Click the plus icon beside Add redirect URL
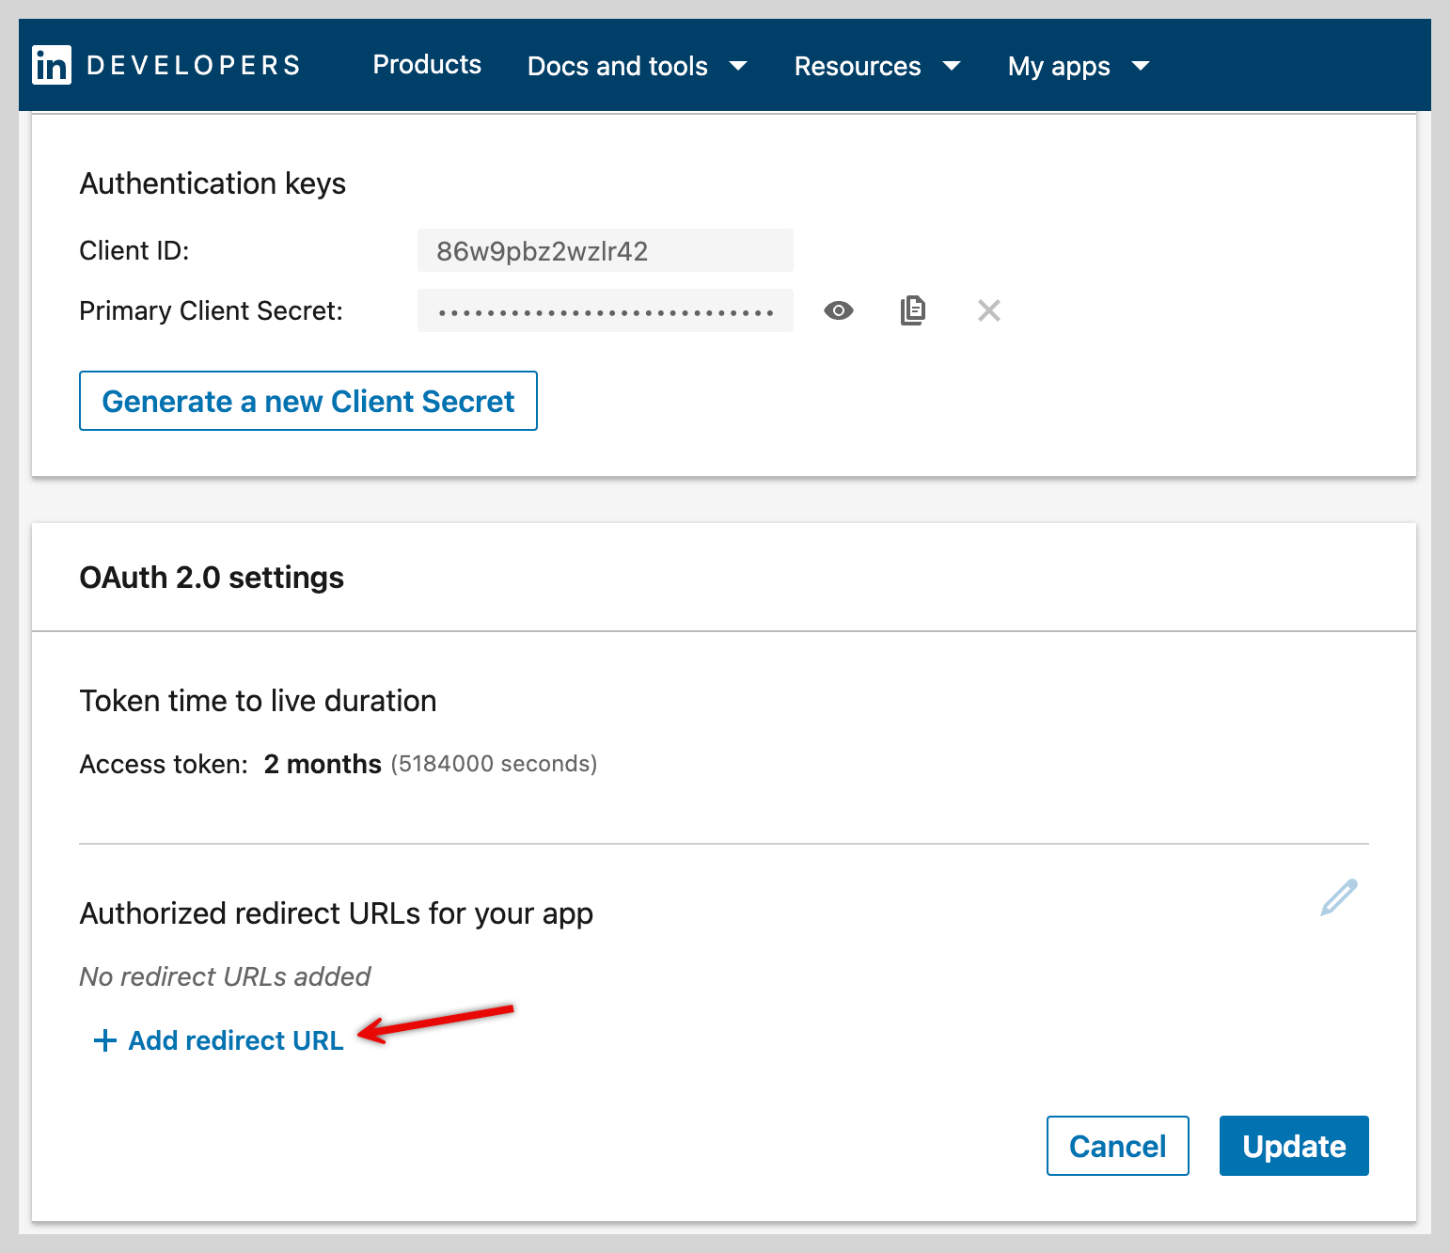This screenshot has height=1253, width=1450. 105,1040
